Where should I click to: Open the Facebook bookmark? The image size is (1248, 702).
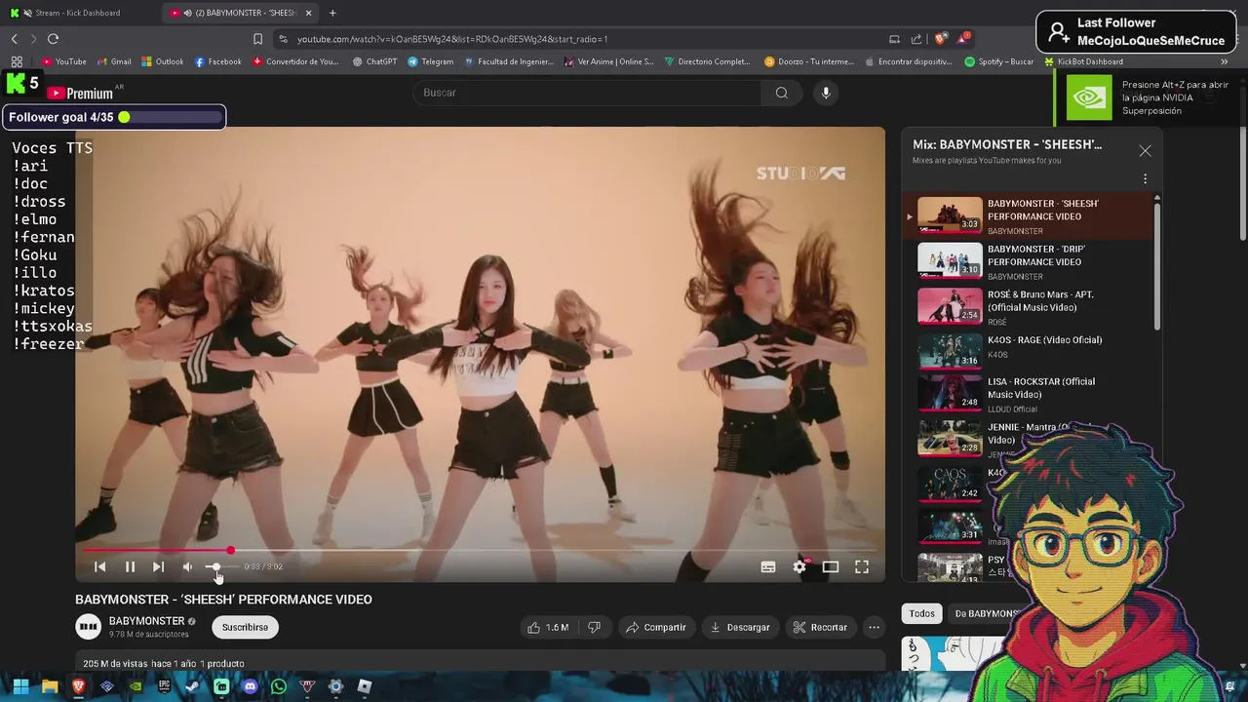[x=218, y=61]
